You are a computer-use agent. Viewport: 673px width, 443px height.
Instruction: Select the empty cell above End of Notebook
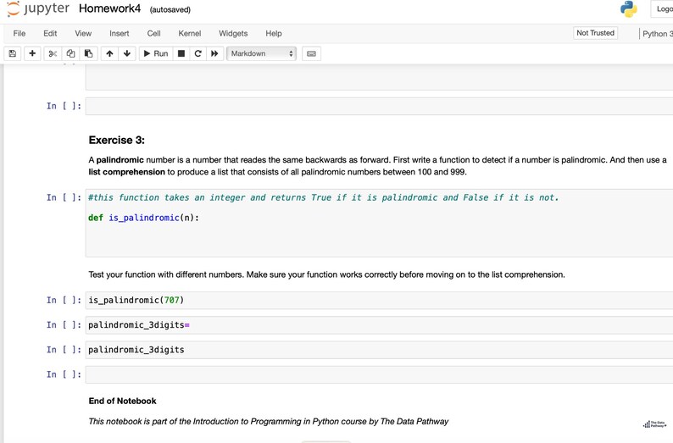point(379,374)
